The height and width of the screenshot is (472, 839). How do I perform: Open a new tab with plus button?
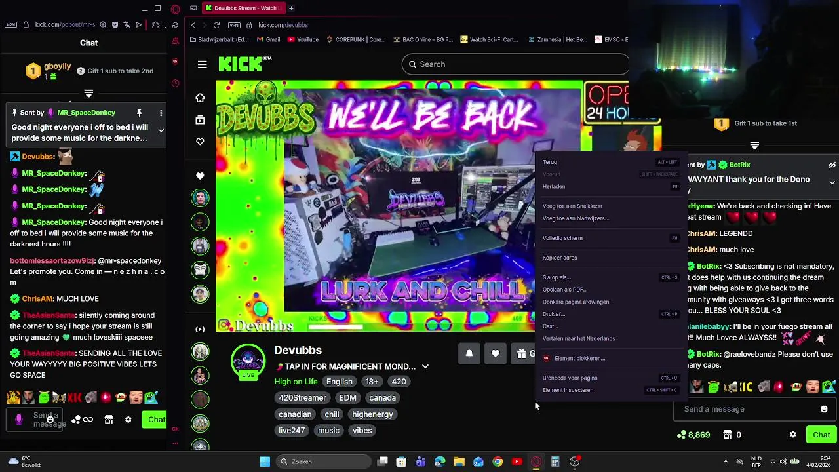point(291,9)
